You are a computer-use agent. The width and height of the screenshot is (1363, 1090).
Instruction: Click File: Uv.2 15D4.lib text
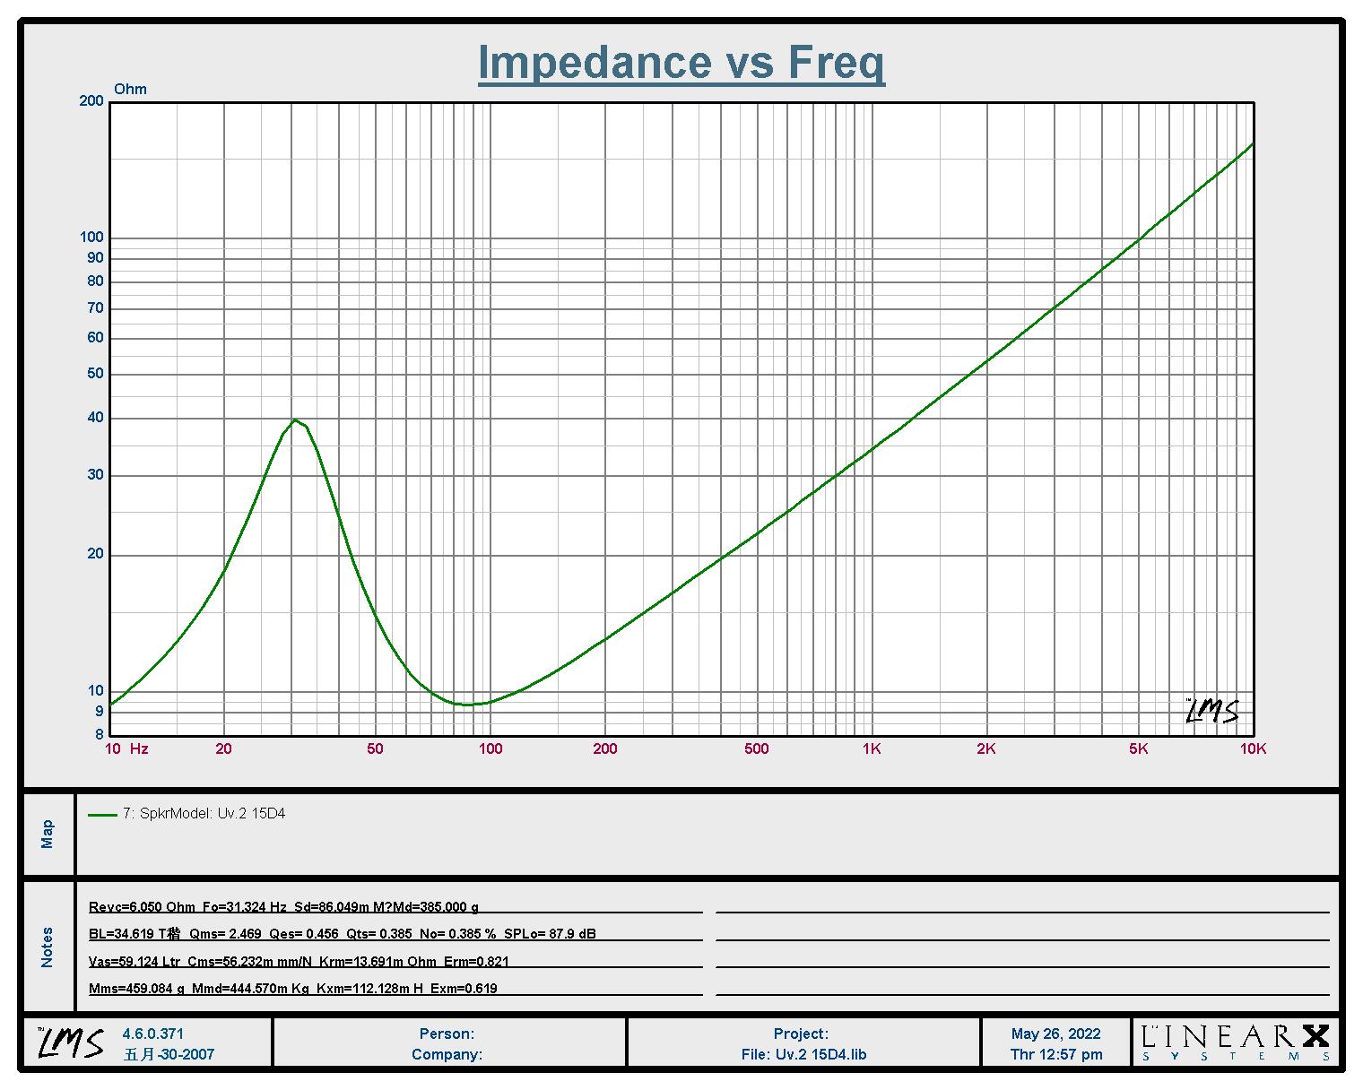click(803, 1054)
